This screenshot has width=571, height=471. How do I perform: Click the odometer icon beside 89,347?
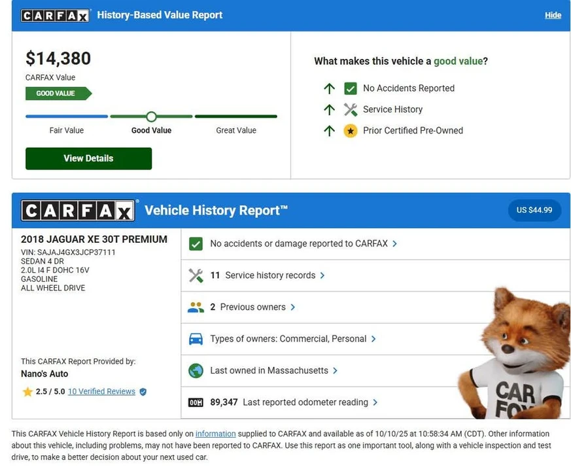tap(196, 402)
